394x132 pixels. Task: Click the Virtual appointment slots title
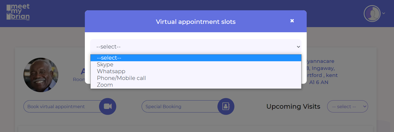tap(196, 22)
